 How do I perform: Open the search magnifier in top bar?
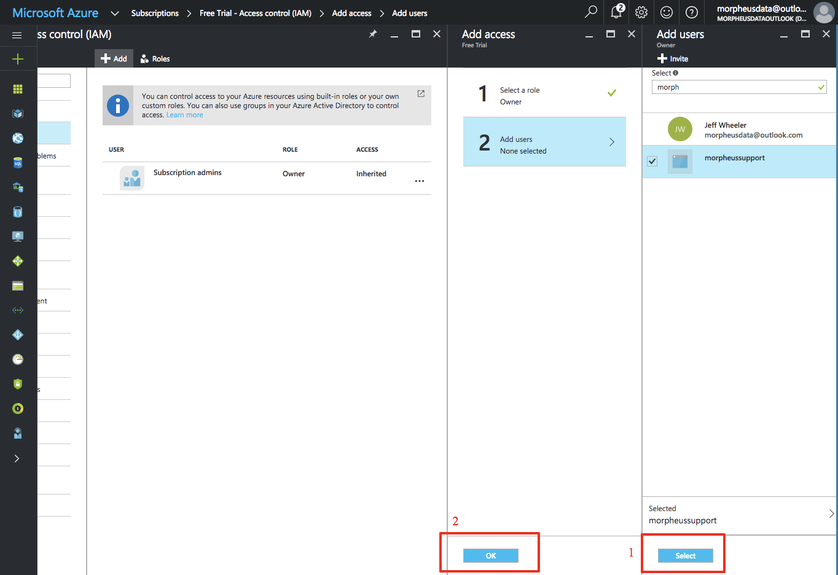[x=591, y=12]
